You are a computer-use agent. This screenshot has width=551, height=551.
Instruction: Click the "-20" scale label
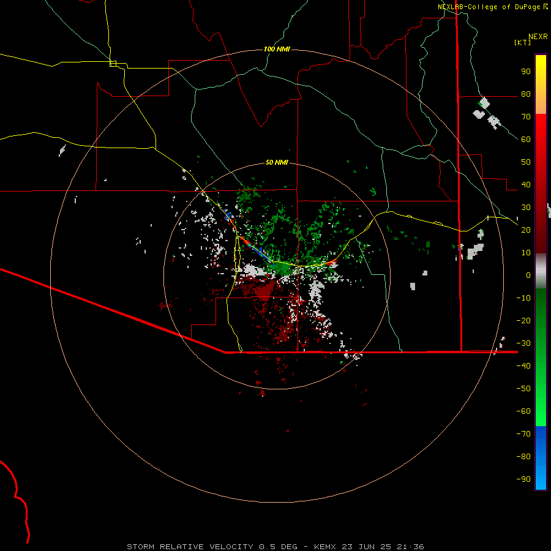click(x=523, y=320)
